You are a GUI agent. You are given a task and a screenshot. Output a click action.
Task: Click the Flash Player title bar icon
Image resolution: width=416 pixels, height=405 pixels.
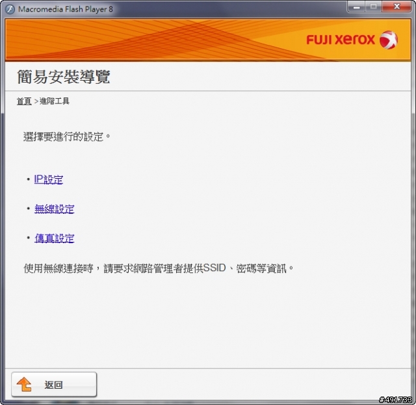[x=10, y=9]
